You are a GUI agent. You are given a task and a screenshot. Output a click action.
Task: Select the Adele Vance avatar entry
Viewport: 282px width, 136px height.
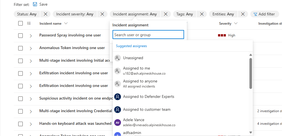point(118,122)
